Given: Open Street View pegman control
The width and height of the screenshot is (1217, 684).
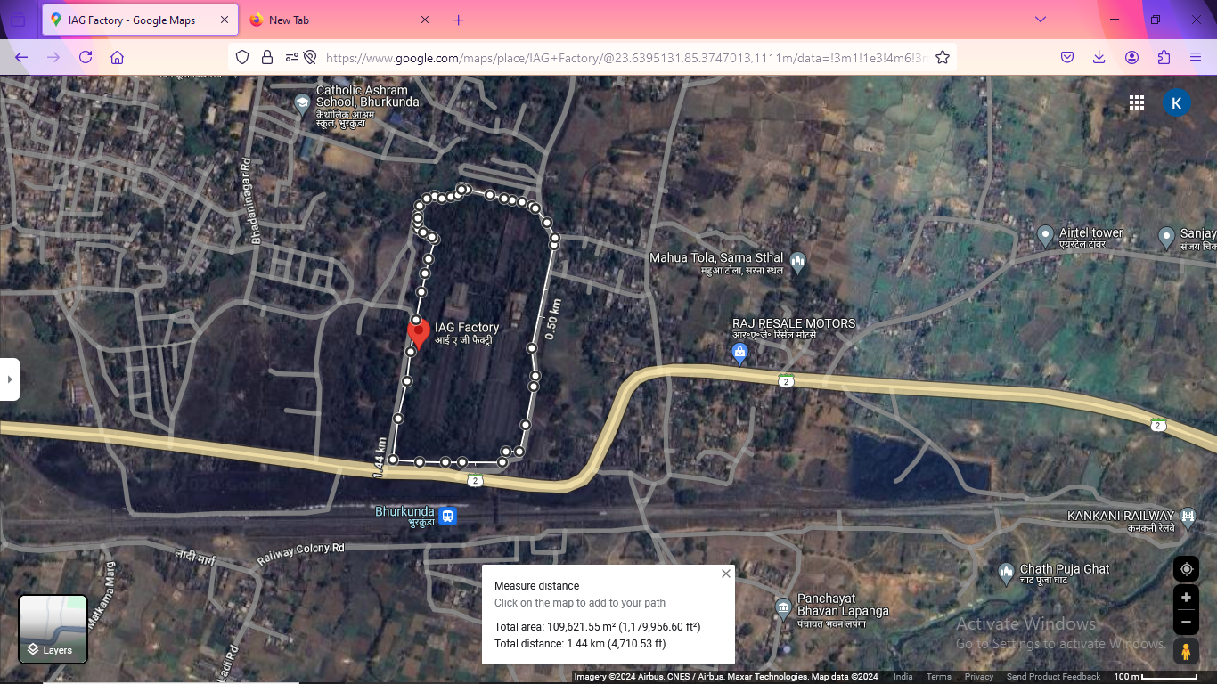Looking at the screenshot, I should point(1186,652).
